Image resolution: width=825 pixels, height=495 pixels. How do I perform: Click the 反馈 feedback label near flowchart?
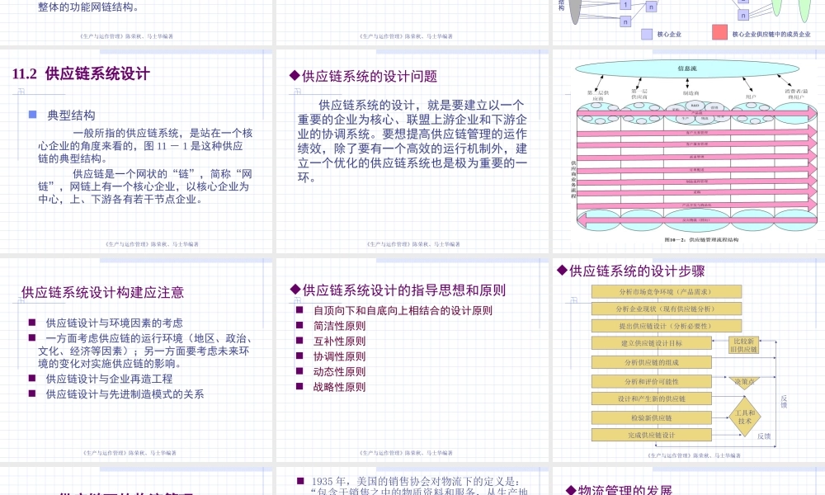click(x=785, y=400)
